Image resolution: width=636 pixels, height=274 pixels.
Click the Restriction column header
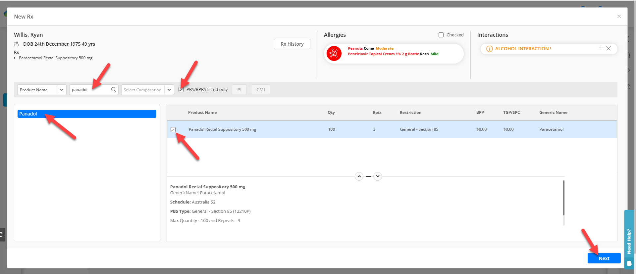[410, 113]
